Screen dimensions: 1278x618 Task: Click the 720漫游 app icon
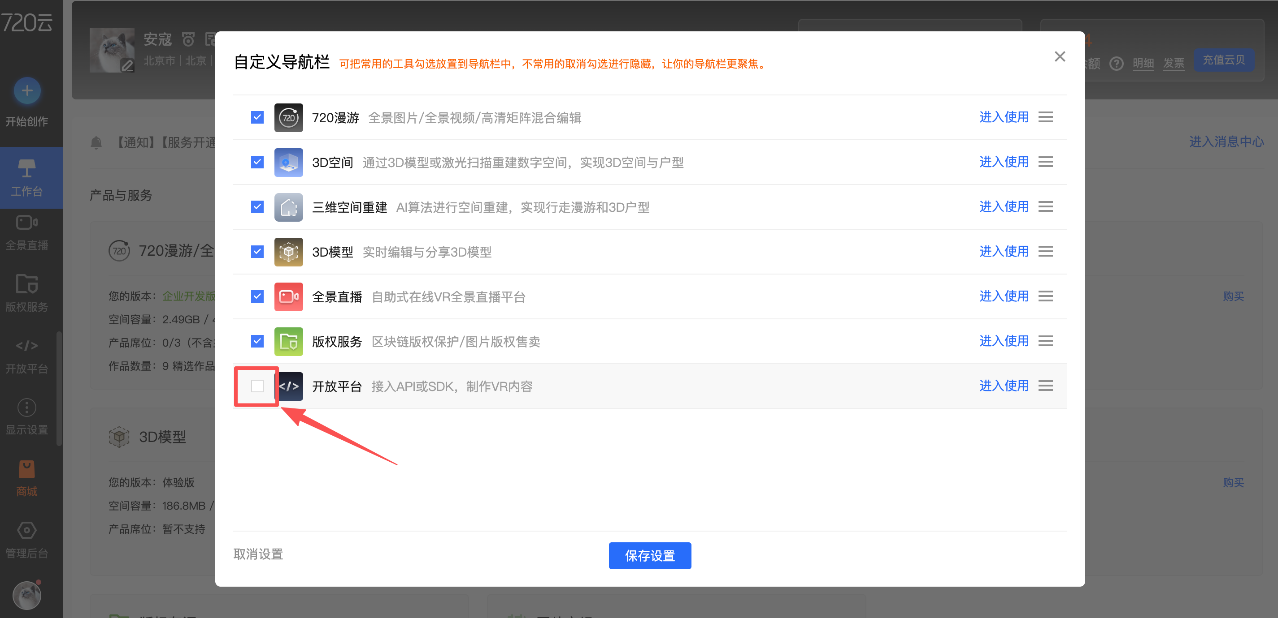288,117
